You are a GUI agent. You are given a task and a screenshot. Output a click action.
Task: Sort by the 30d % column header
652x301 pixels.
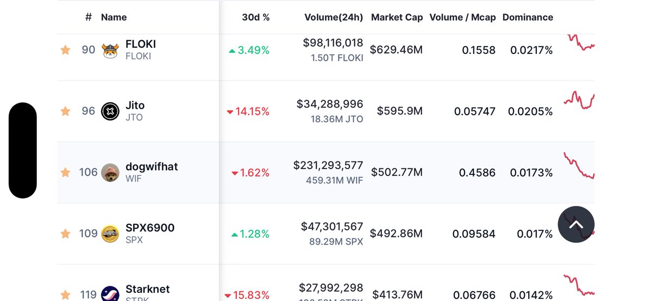tap(256, 17)
